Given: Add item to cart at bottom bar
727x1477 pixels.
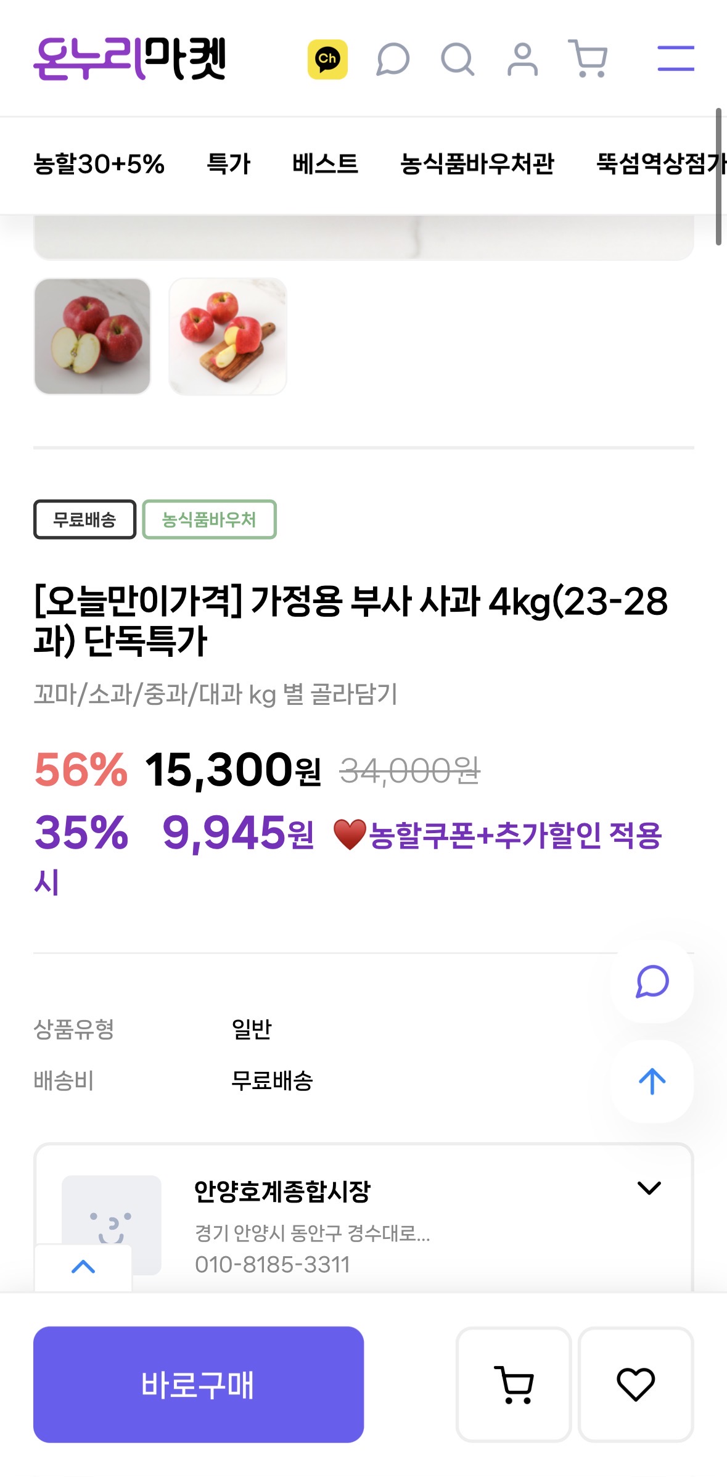Looking at the screenshot, I should (x=513, y=1384).
